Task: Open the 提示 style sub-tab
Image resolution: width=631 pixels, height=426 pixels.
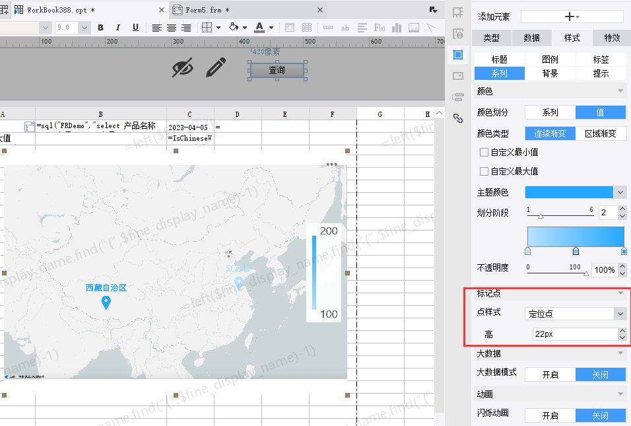Action: coord(601,73)
